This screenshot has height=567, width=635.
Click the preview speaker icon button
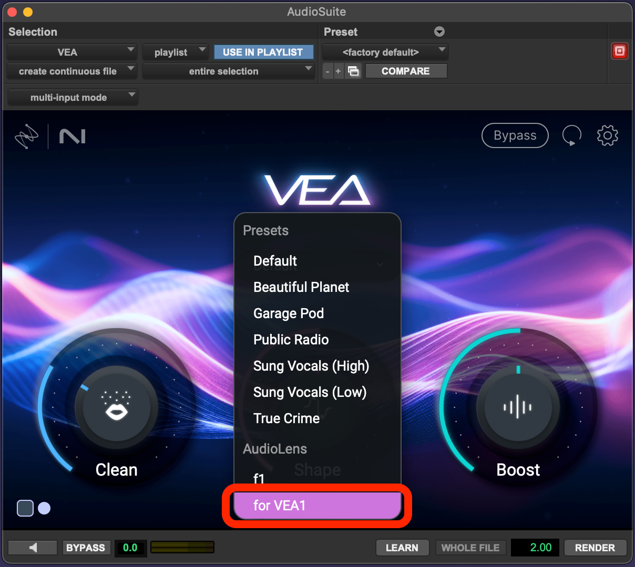[33, 548]
